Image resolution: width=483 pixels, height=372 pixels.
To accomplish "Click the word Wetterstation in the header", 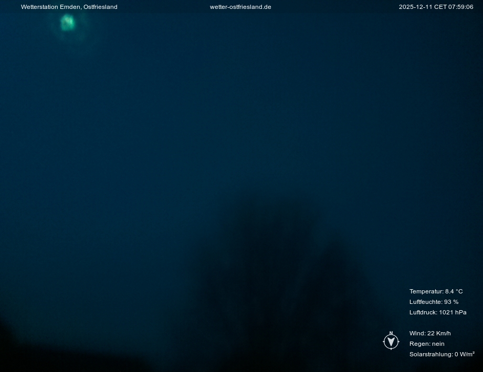I will [x=39, y=7].
